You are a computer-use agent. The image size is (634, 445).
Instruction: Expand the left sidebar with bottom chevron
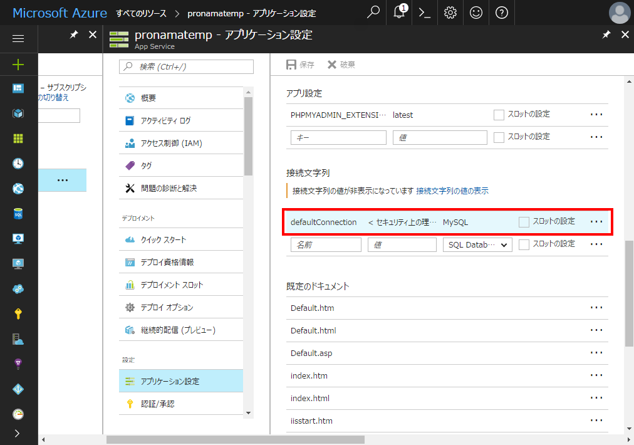pos(18,433)
